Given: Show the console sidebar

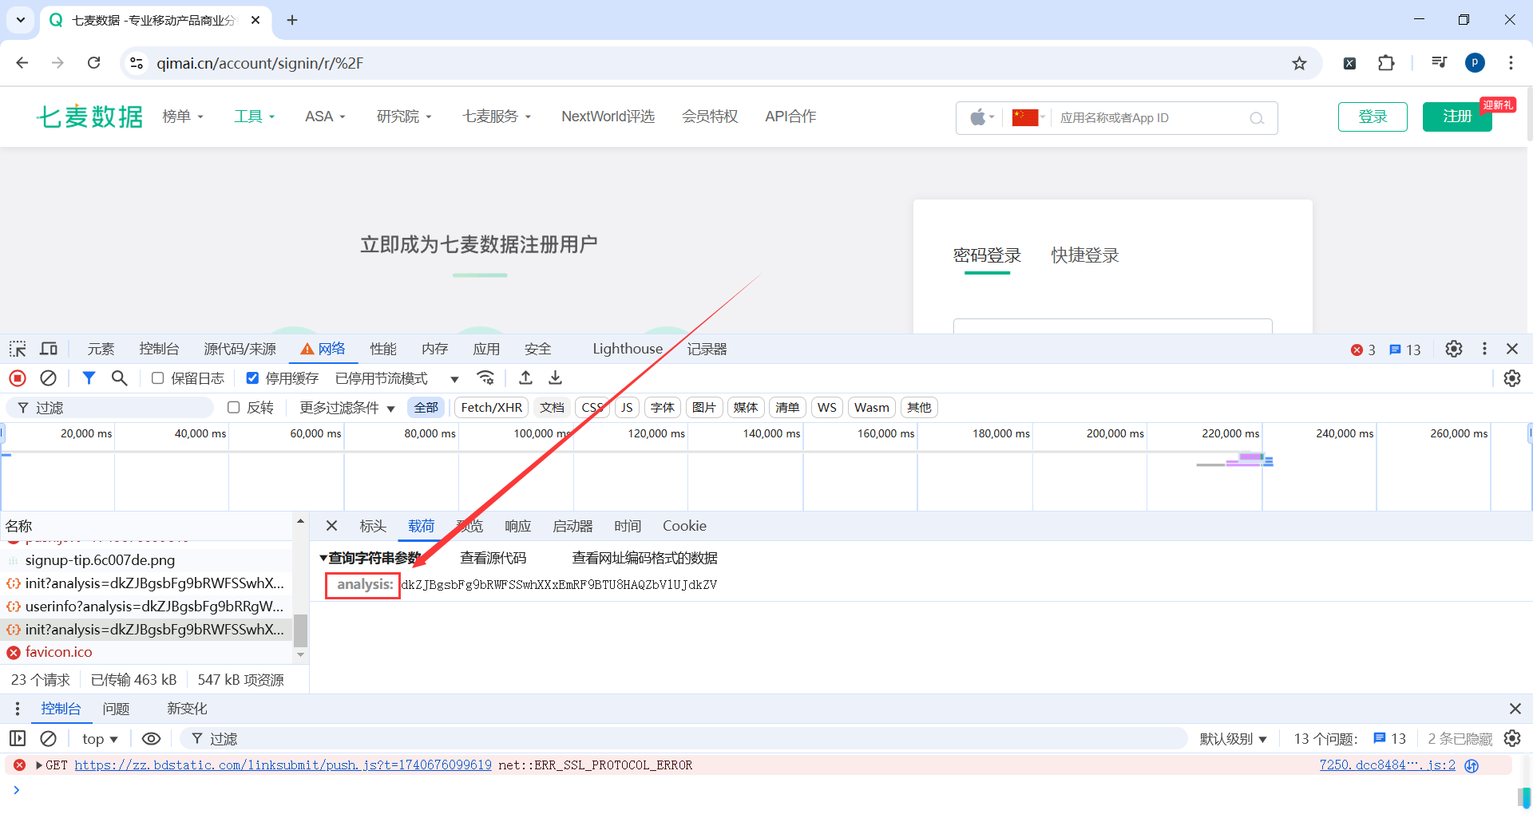Looking at the screenshot, I should click(x=18, y=739).
